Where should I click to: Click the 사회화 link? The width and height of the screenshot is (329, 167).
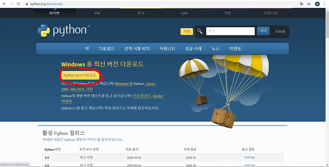coord(280,32)
